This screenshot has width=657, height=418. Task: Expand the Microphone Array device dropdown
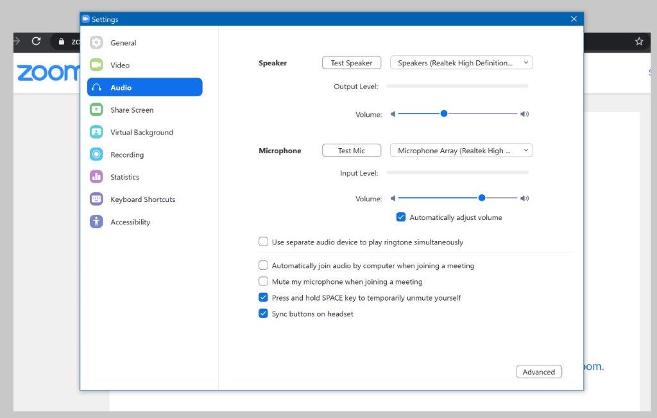coord(461,151)
